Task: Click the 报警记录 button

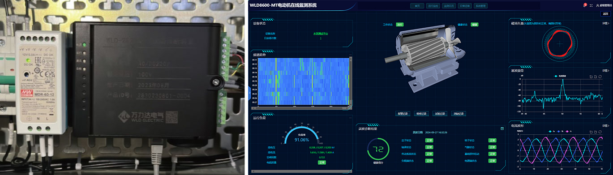Action: [x=403, y=114]
